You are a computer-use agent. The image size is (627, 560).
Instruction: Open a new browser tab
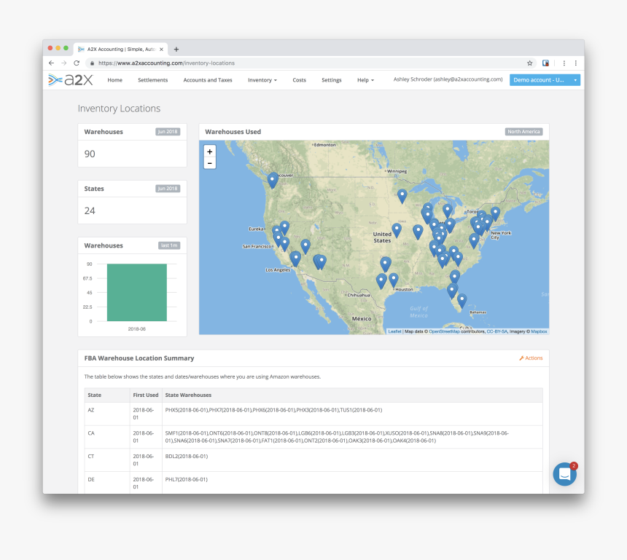pos(176,49)
